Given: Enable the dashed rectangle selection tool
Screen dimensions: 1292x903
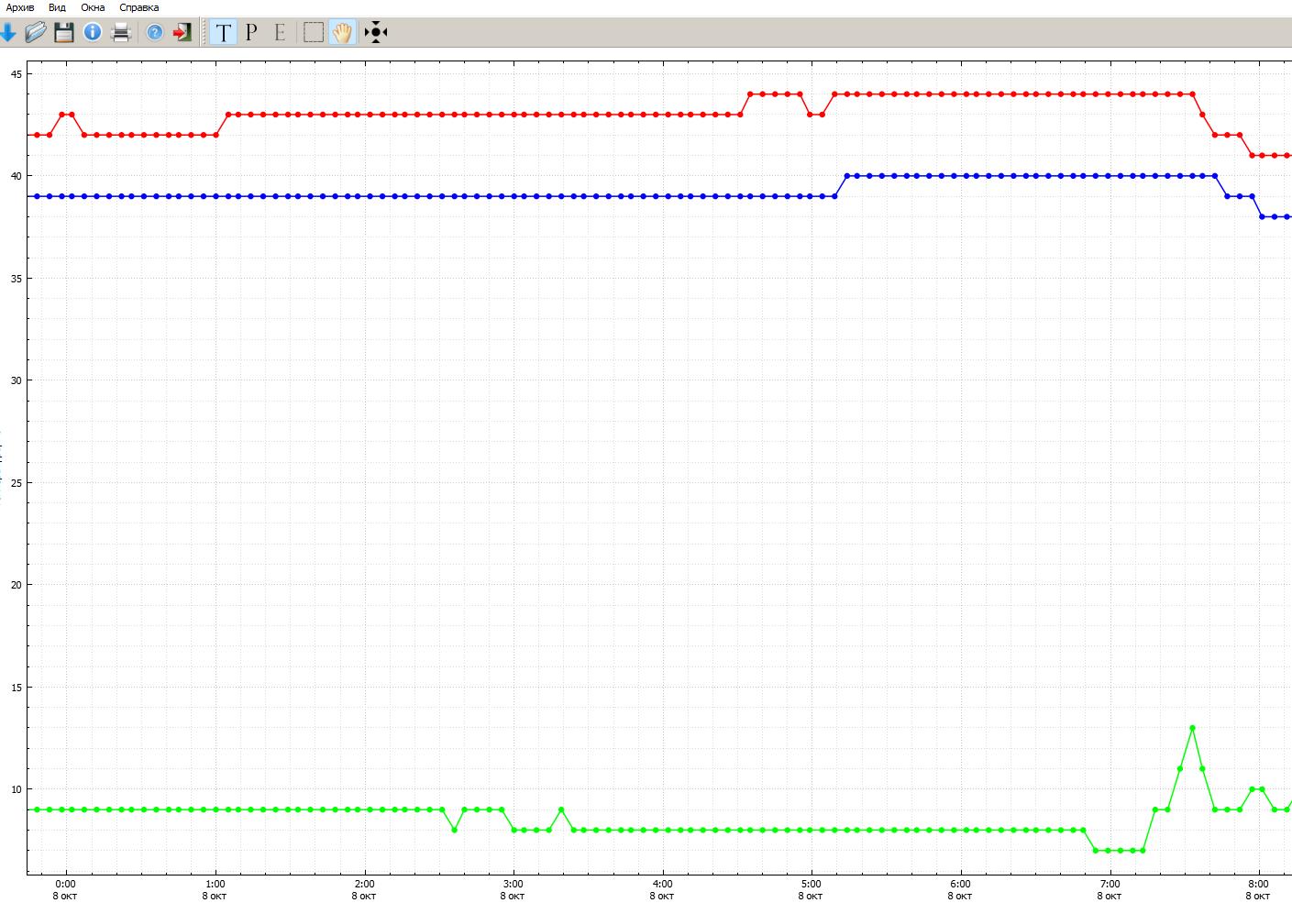Looking at the screenshot, I should [x=314, y=33].
